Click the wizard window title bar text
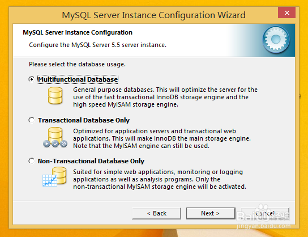308x237 pixels. pyautogui.click(x=153, y=15)
